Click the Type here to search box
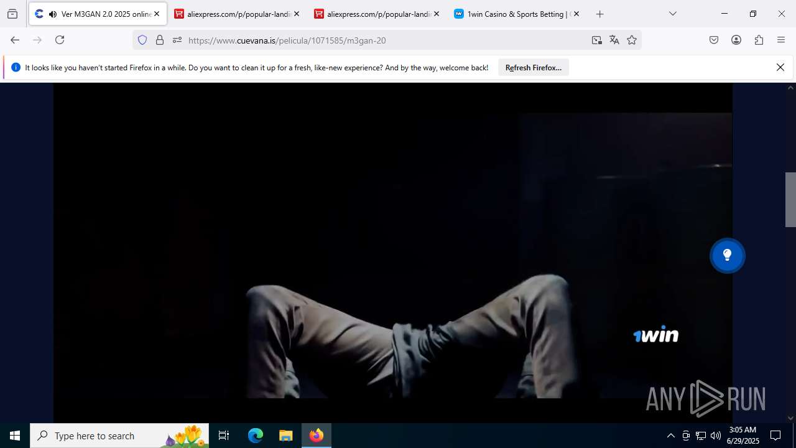796x448 pixels. coord(119,436)
